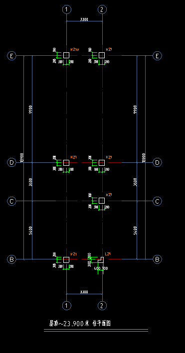
Task: Select the left 9900 dimension text
Action: click(30, 109)
